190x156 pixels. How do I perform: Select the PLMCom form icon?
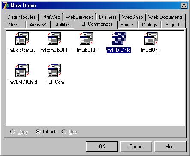54,70
